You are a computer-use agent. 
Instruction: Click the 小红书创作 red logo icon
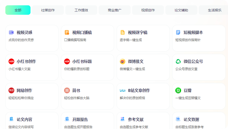point(11,61)
